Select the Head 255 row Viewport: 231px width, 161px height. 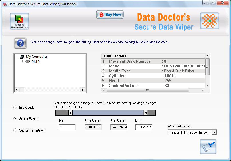153,81
